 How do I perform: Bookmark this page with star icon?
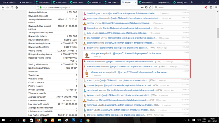(150, 7)
